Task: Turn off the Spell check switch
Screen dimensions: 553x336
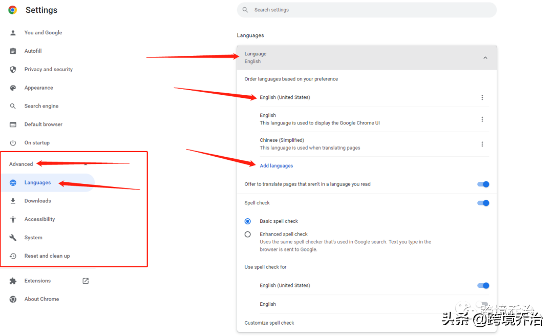Action: coord(483,203)
